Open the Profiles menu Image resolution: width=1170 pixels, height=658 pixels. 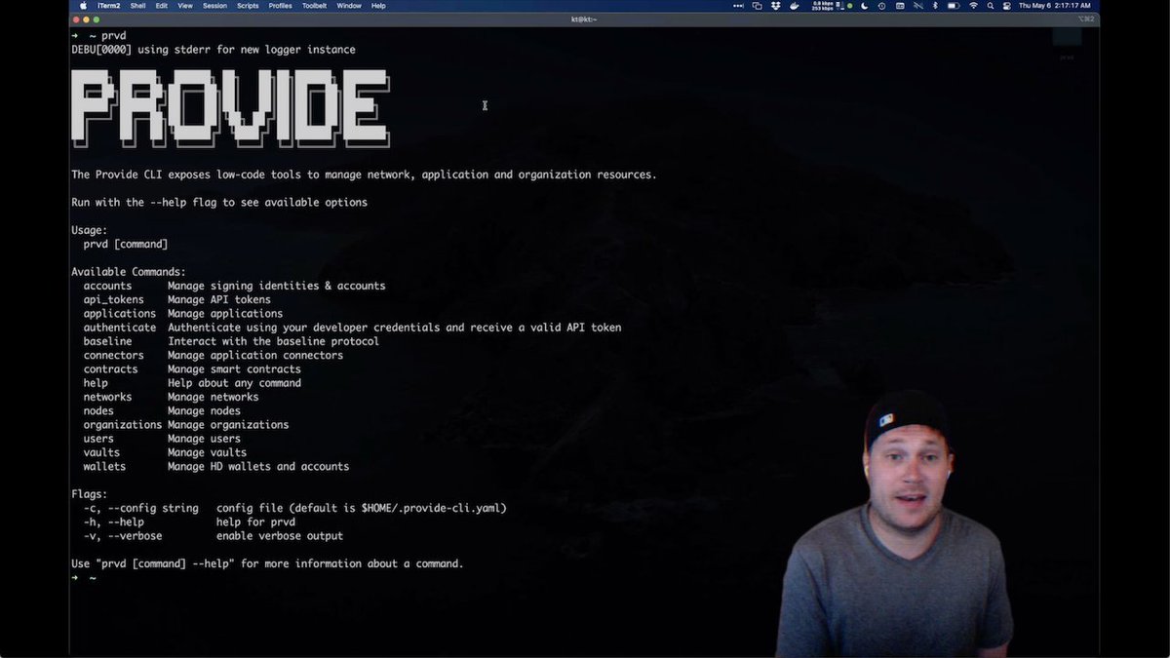tap(280, 6)
